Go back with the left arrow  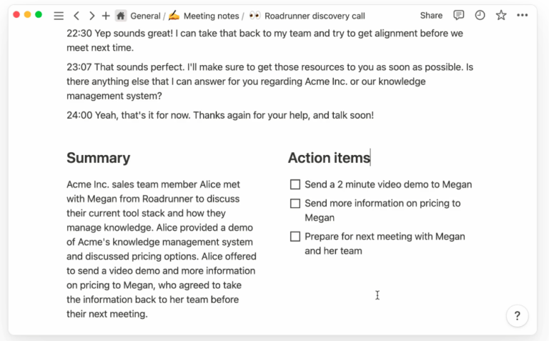click(76, 15)
